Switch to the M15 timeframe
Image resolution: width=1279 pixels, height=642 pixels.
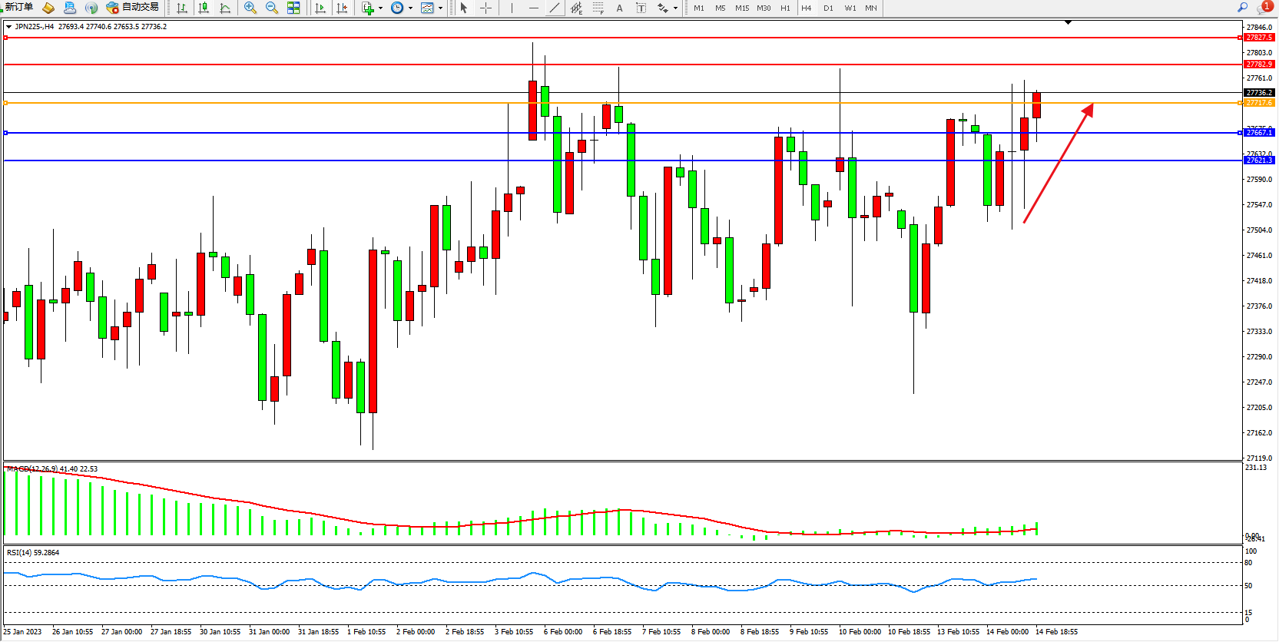[741, 8]
